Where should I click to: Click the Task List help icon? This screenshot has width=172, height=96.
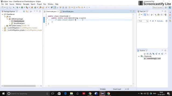pos(166,21)
